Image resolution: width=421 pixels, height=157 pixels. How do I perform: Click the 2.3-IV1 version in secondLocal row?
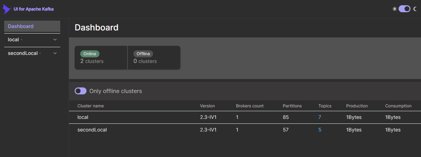coord(208,130)
